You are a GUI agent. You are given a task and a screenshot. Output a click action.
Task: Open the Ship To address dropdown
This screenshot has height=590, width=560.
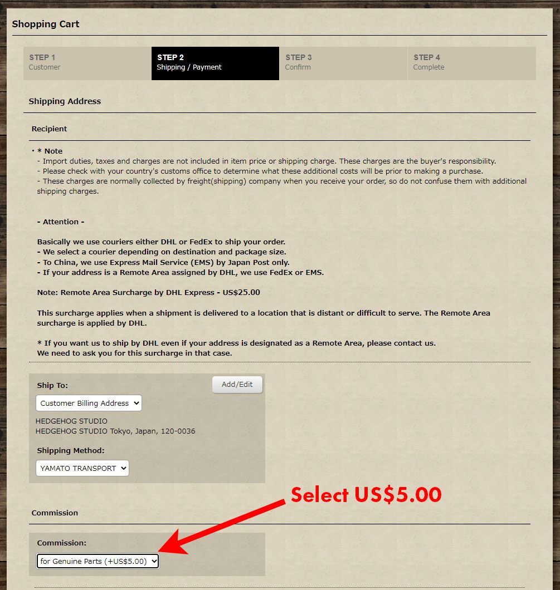coord(89,403)
